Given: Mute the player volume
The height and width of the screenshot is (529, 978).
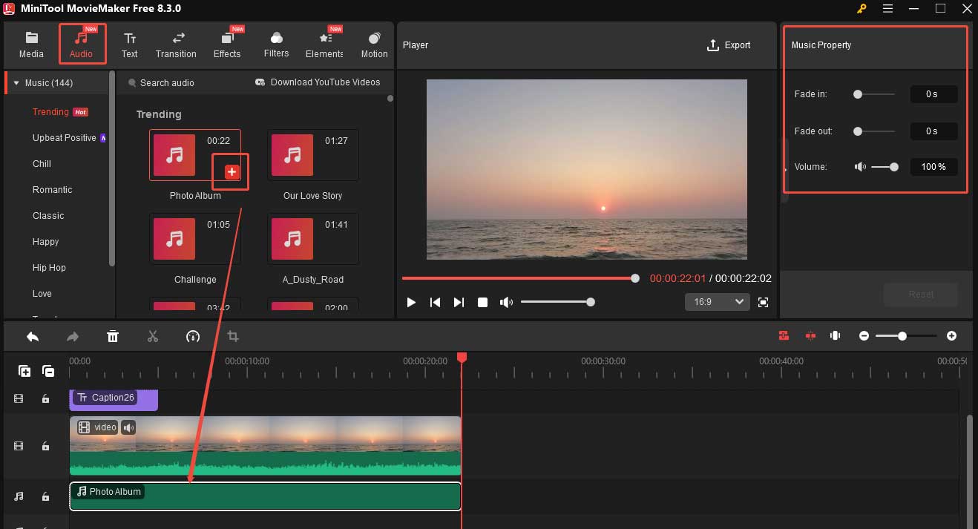Looking at the screenshot, I should pyautogui.click(x=506, y=302).
